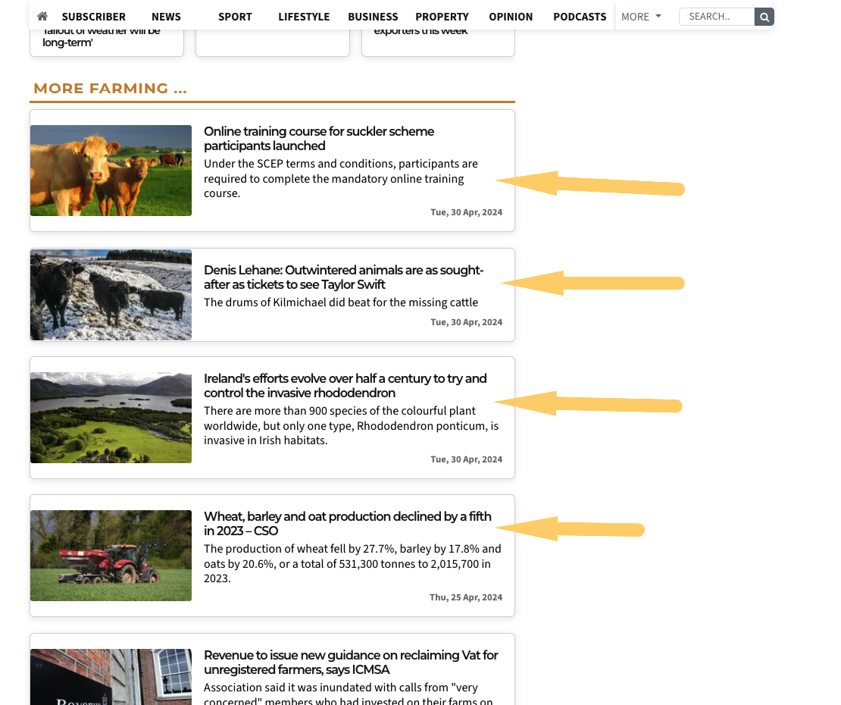Go to the News section

(166, 17)
